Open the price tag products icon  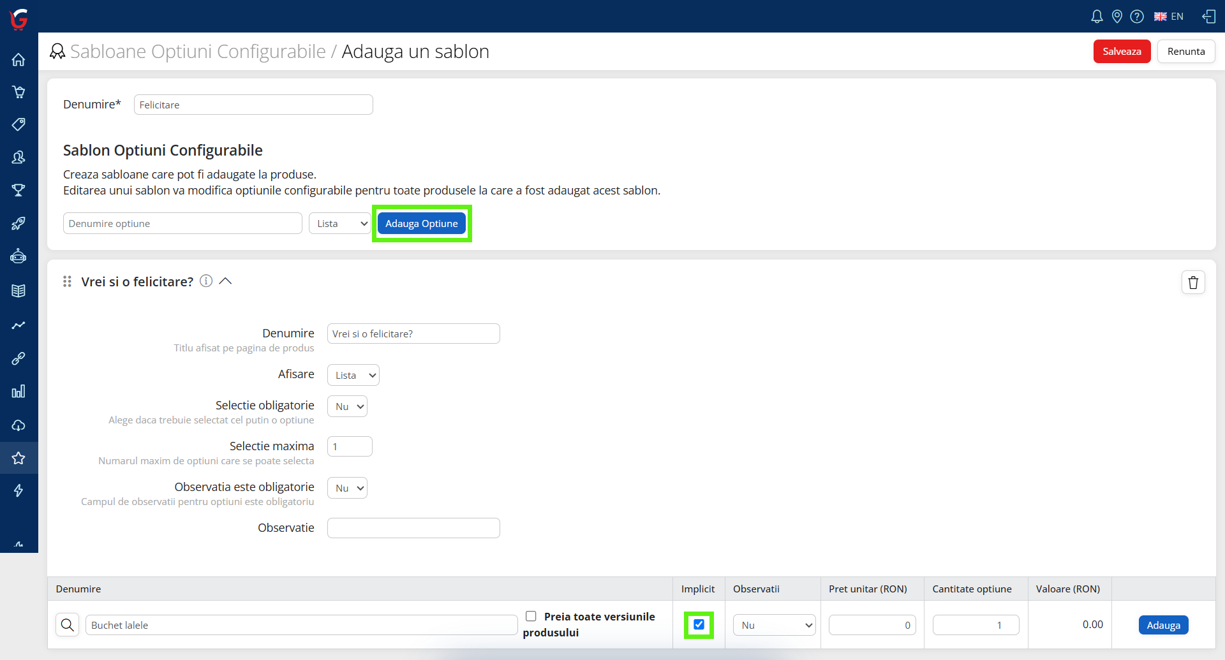pyautogui.click(x=19, y=124)
